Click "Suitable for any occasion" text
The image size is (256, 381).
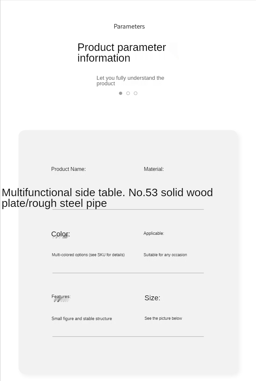click(165, 255)
